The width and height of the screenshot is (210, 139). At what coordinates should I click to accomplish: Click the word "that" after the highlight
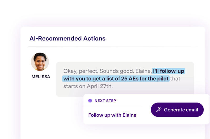pos(175,79)
